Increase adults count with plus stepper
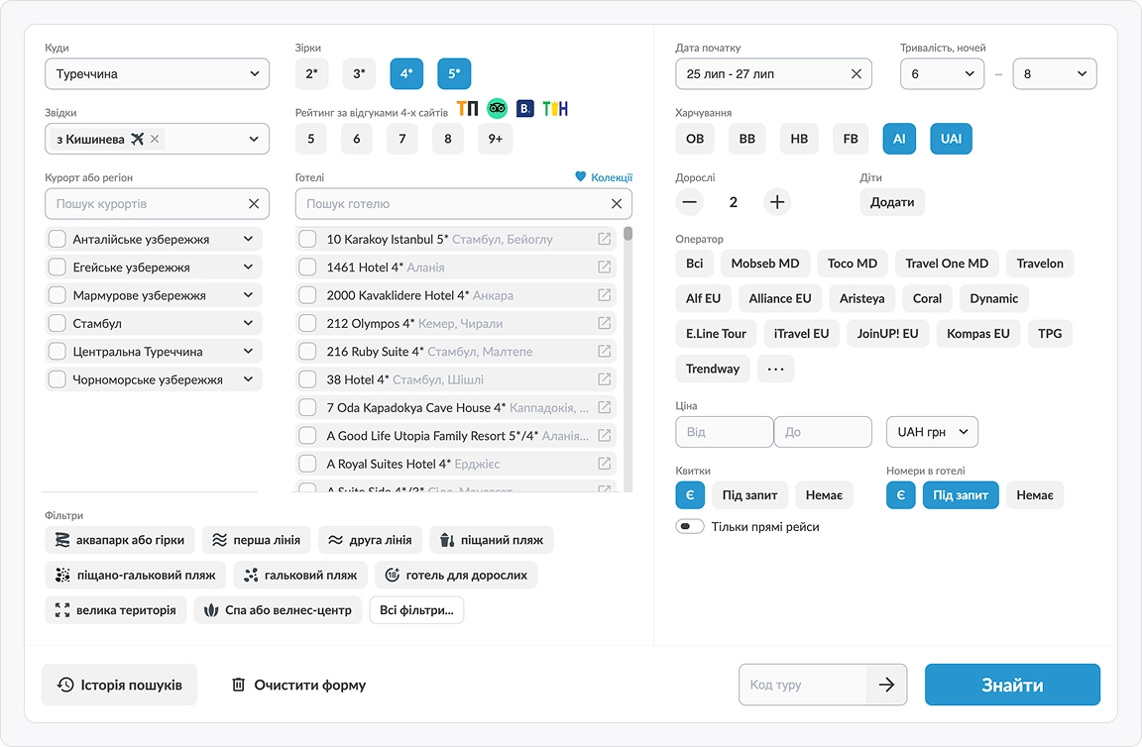The height and width of the screenshot is (747, 1142). pos(777,201)
